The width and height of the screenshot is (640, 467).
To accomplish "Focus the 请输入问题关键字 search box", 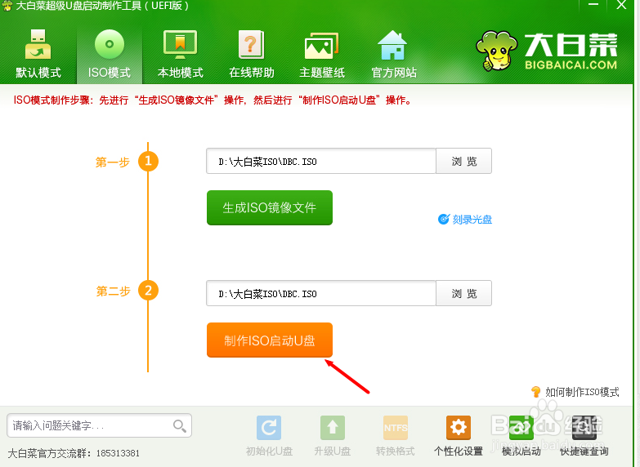I will click(99, 425).
